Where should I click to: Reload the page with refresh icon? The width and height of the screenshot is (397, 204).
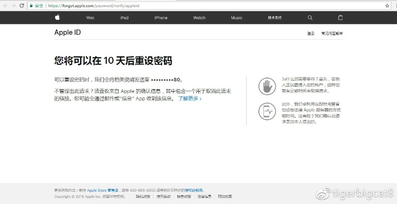point(22,6)
